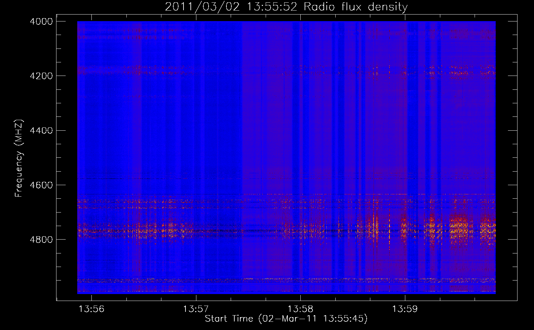534x330 pixels.
Task: Click the 4800 frequency tick label
Action: pyautogui.click(x=41, y=240)
